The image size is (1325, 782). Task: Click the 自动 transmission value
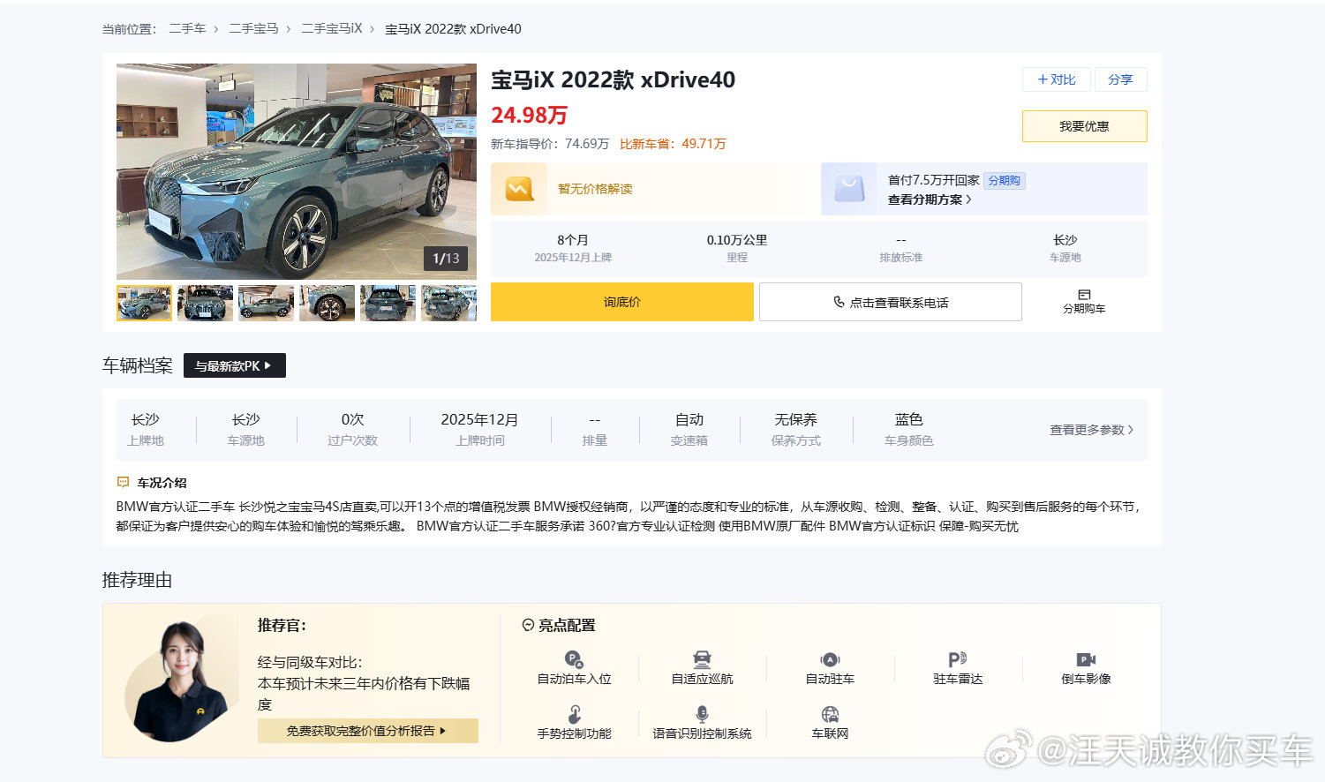coord(689,420)
